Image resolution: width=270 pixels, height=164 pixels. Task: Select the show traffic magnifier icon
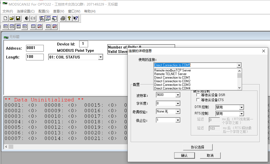click(x=54, y=18)
